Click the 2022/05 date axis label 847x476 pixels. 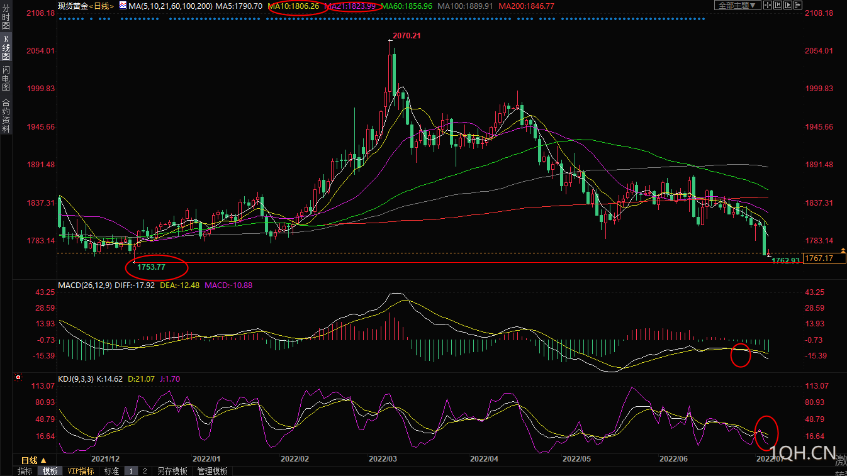[577, 459]
